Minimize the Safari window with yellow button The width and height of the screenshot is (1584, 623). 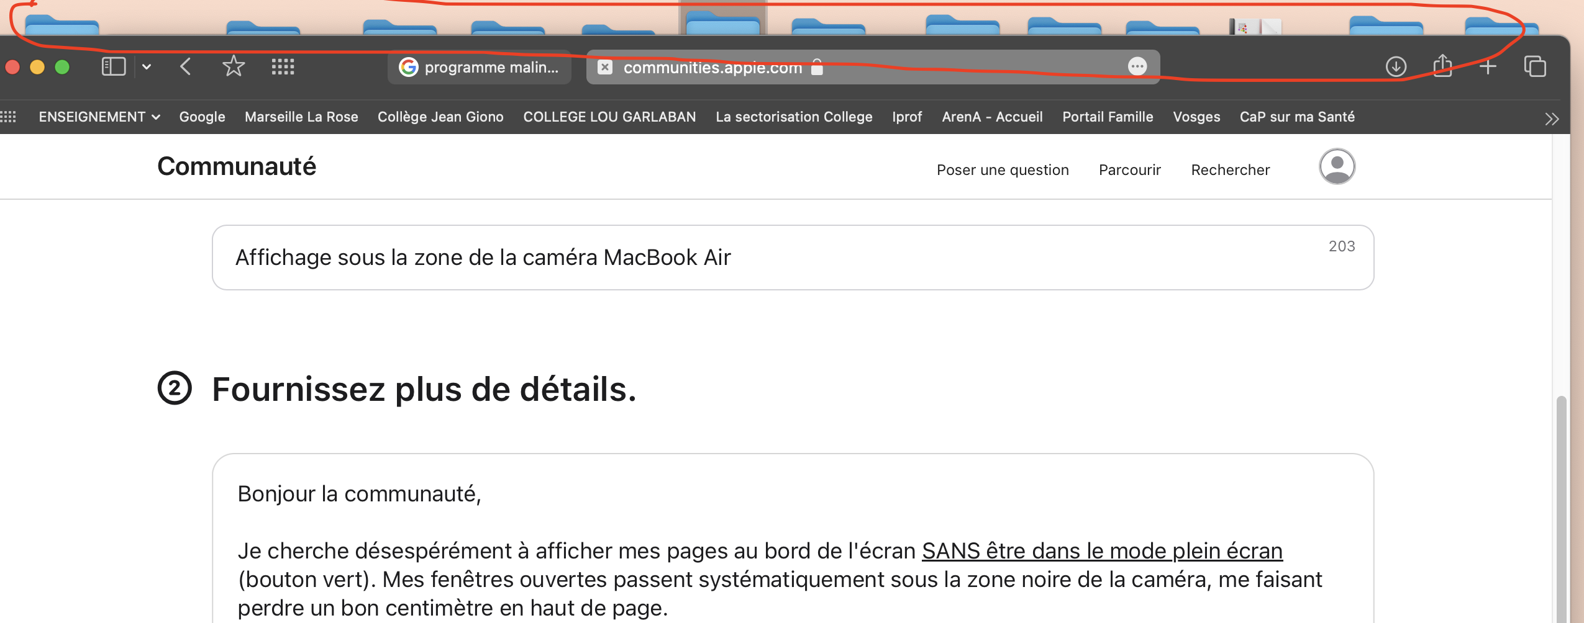pyautogui.click(x=37, y=66)
